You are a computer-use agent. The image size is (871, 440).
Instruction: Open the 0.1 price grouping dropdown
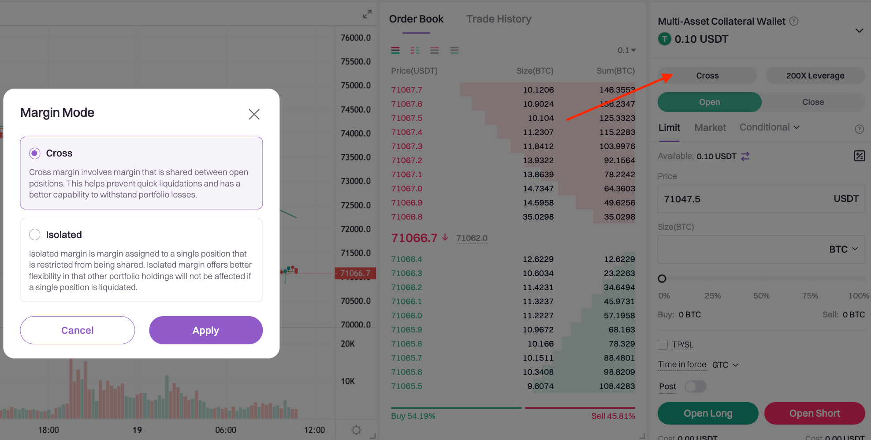[626, 50]
